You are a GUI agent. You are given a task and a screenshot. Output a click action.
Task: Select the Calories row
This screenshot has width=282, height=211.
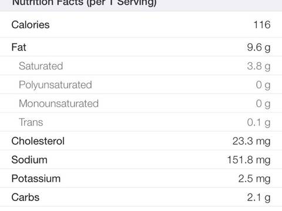pyautogui.click(x=141, y=25)
